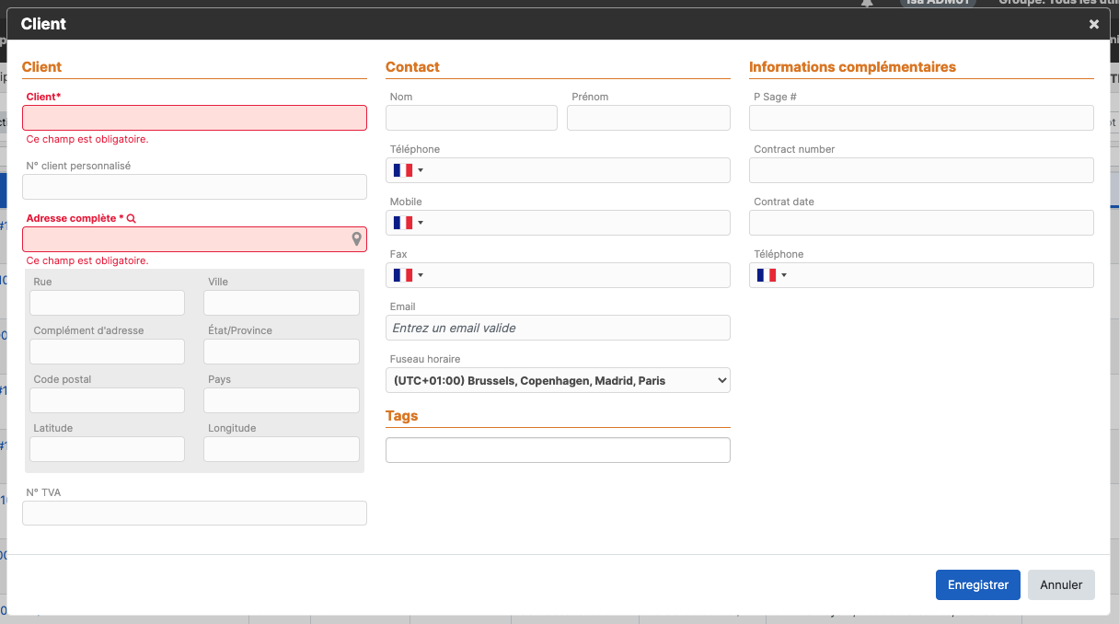Click the French flag in Fax field
This screenshot has width=1119, height=624.
(x=402, y=275)
